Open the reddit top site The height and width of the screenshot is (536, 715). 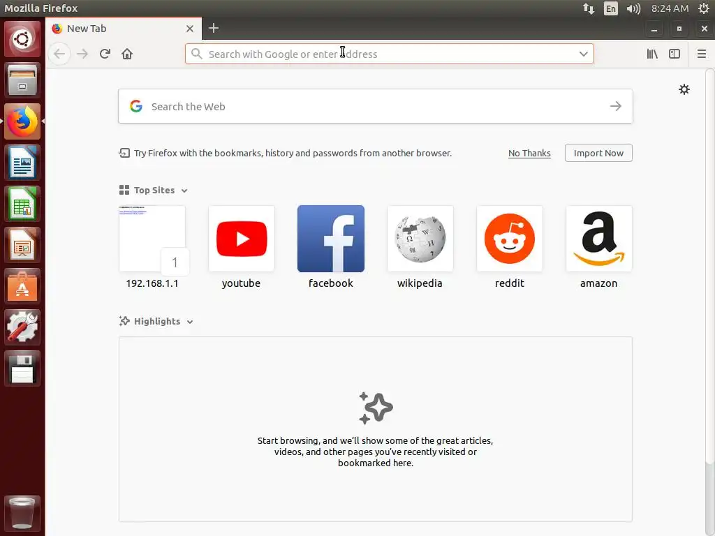point(509,247)
